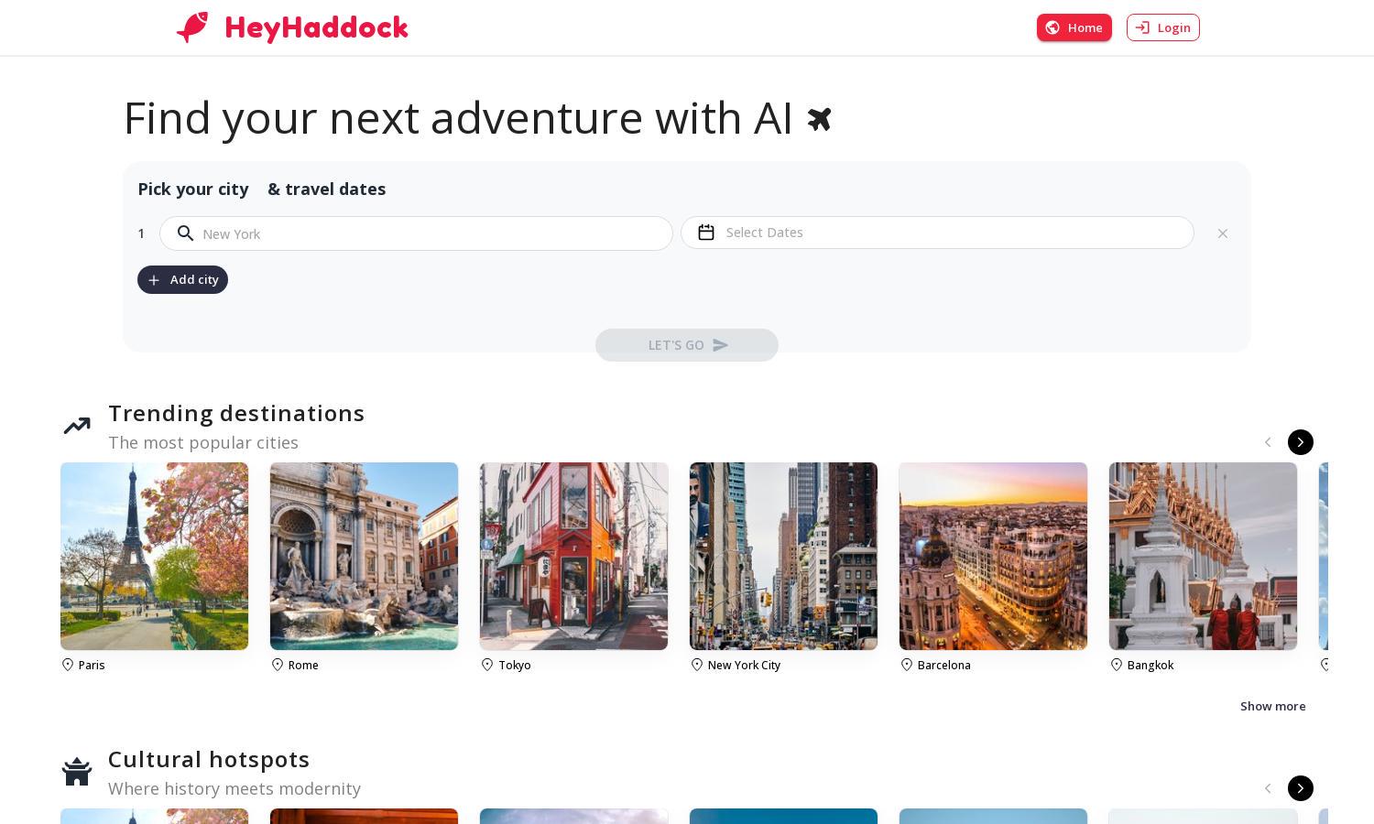Click the LET'S GO button
This screenshot has height=824, width=1374.
click(687, 345)
